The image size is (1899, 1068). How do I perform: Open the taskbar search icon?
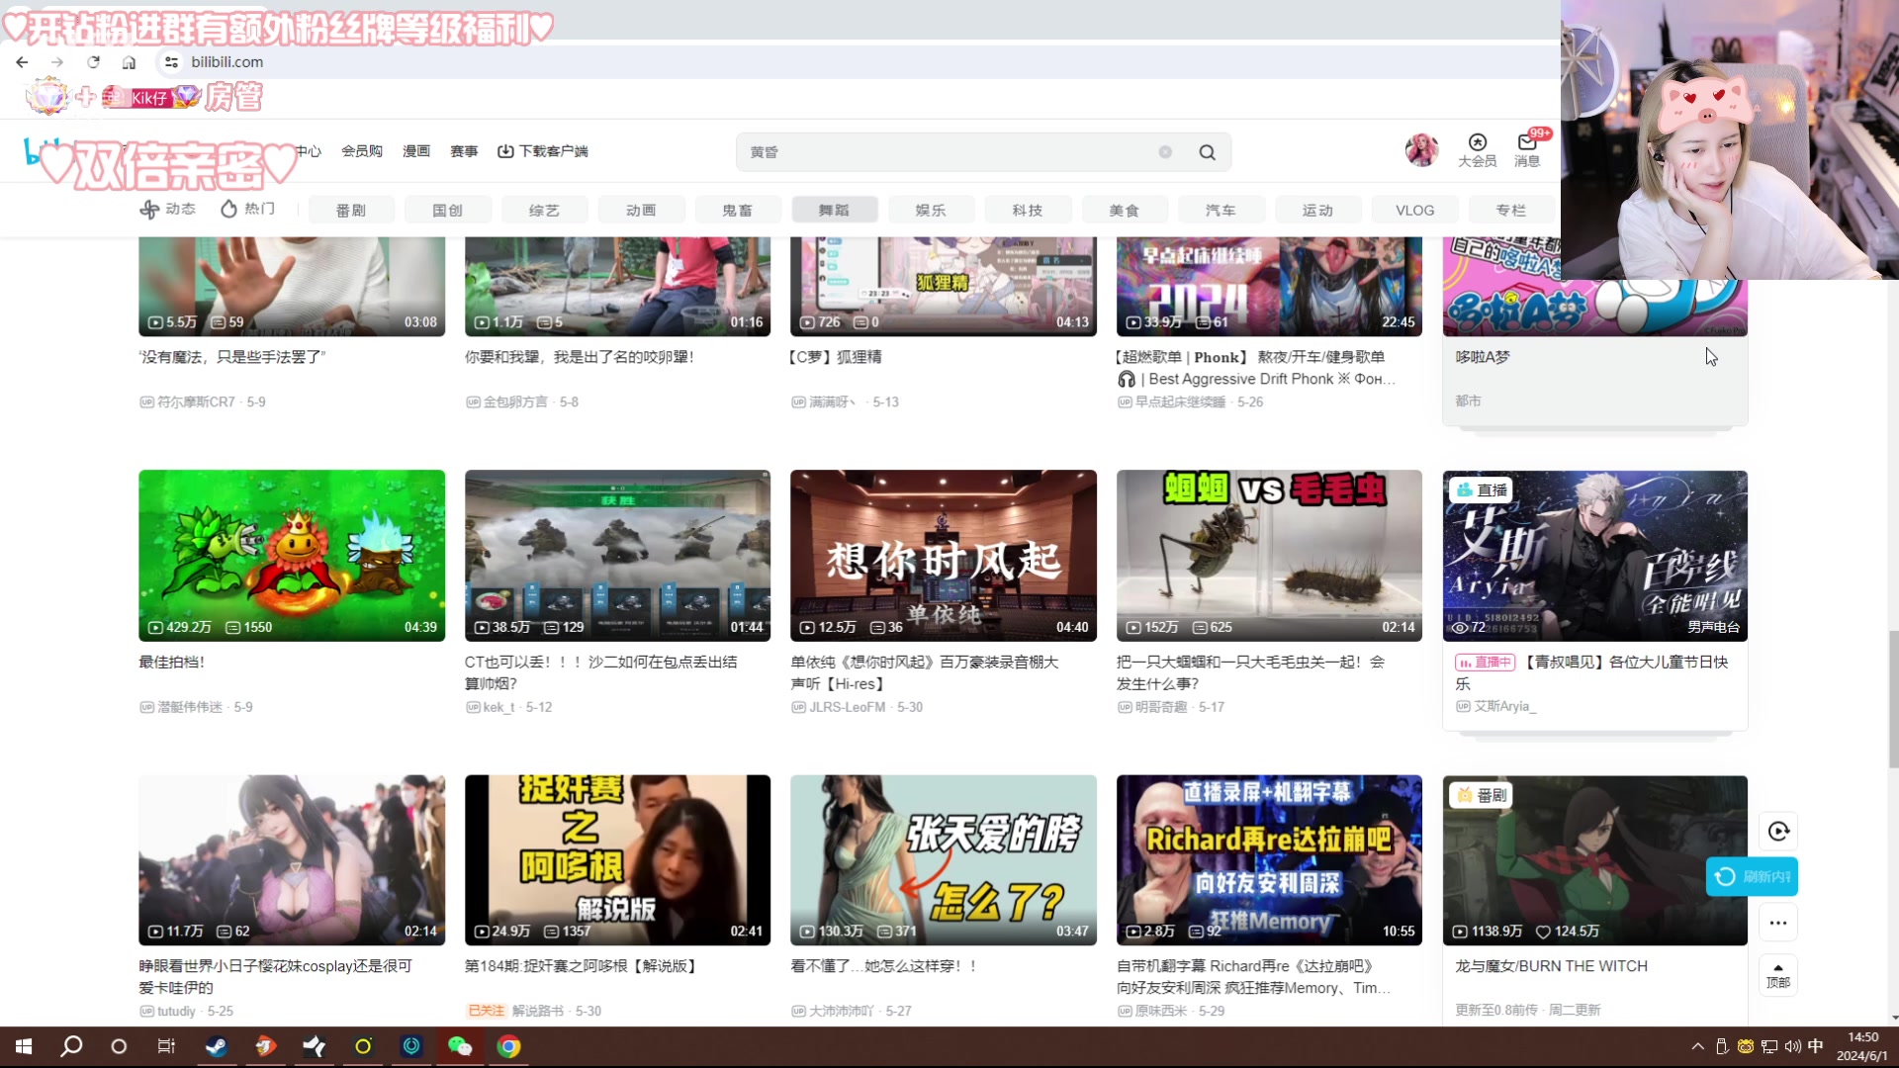[x=71, y=1046]
